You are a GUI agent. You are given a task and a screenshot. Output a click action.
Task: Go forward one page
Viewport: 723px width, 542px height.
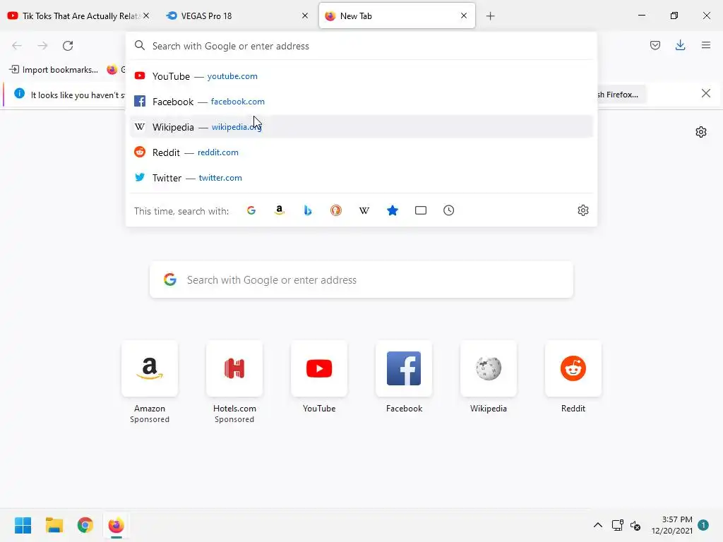click(42, 46)
